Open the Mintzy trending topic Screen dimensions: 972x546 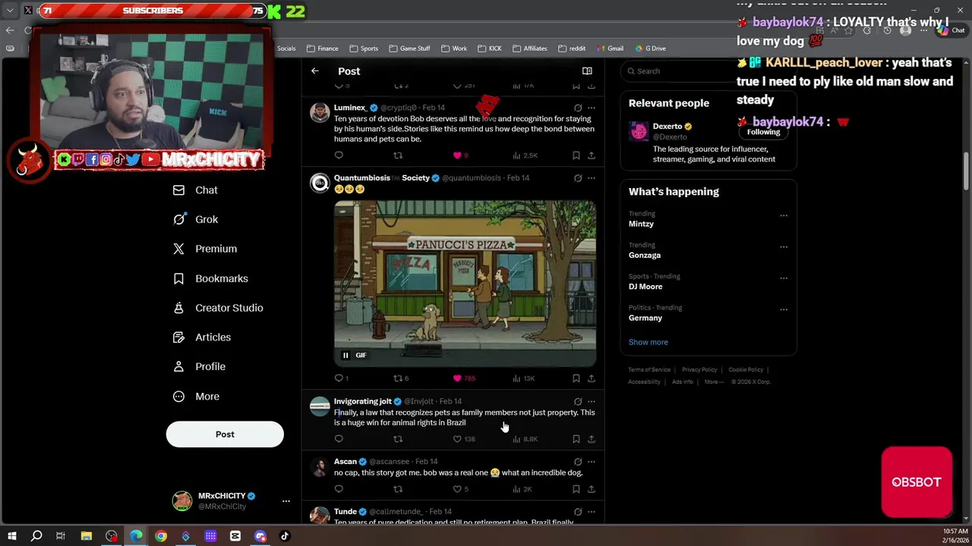click(641, 224)
